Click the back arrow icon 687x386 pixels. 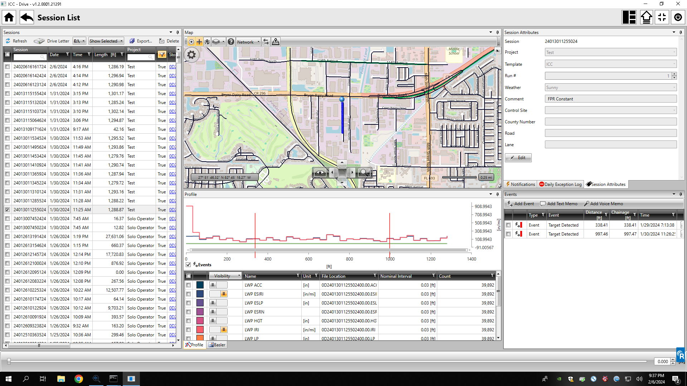pos(27,18)
